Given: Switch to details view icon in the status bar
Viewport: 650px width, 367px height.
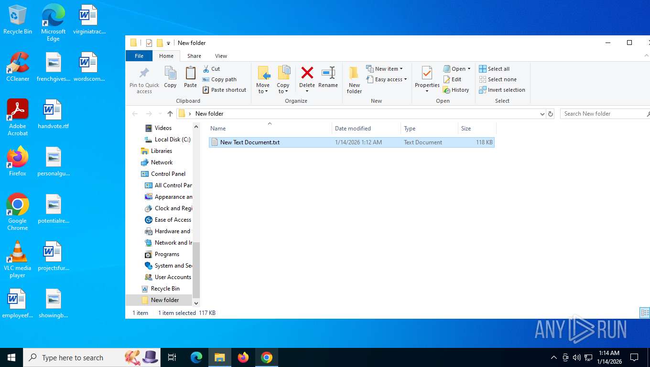Looking at the screenshot, I should coord(644,313).
